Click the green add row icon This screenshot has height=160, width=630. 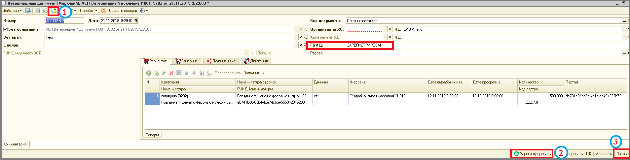149,73
